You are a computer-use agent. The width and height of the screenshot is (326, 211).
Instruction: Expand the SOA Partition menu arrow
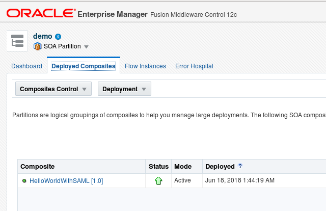coord(86,47)
